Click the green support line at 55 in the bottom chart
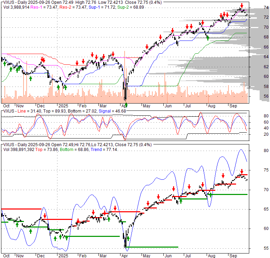 [152, 247]
